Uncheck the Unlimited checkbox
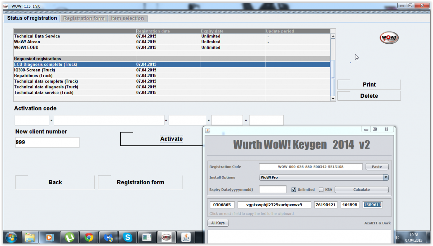This screenshot has width=433, height=246. tap(294, 190)
